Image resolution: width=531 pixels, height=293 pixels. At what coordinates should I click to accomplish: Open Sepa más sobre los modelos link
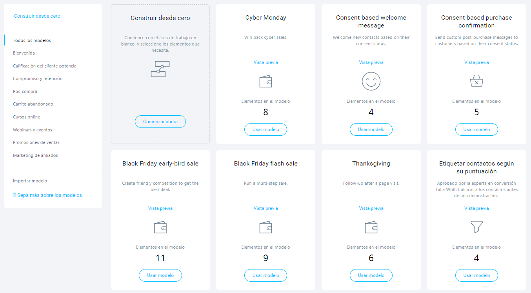pyautogui.click(x=49, y=195)
